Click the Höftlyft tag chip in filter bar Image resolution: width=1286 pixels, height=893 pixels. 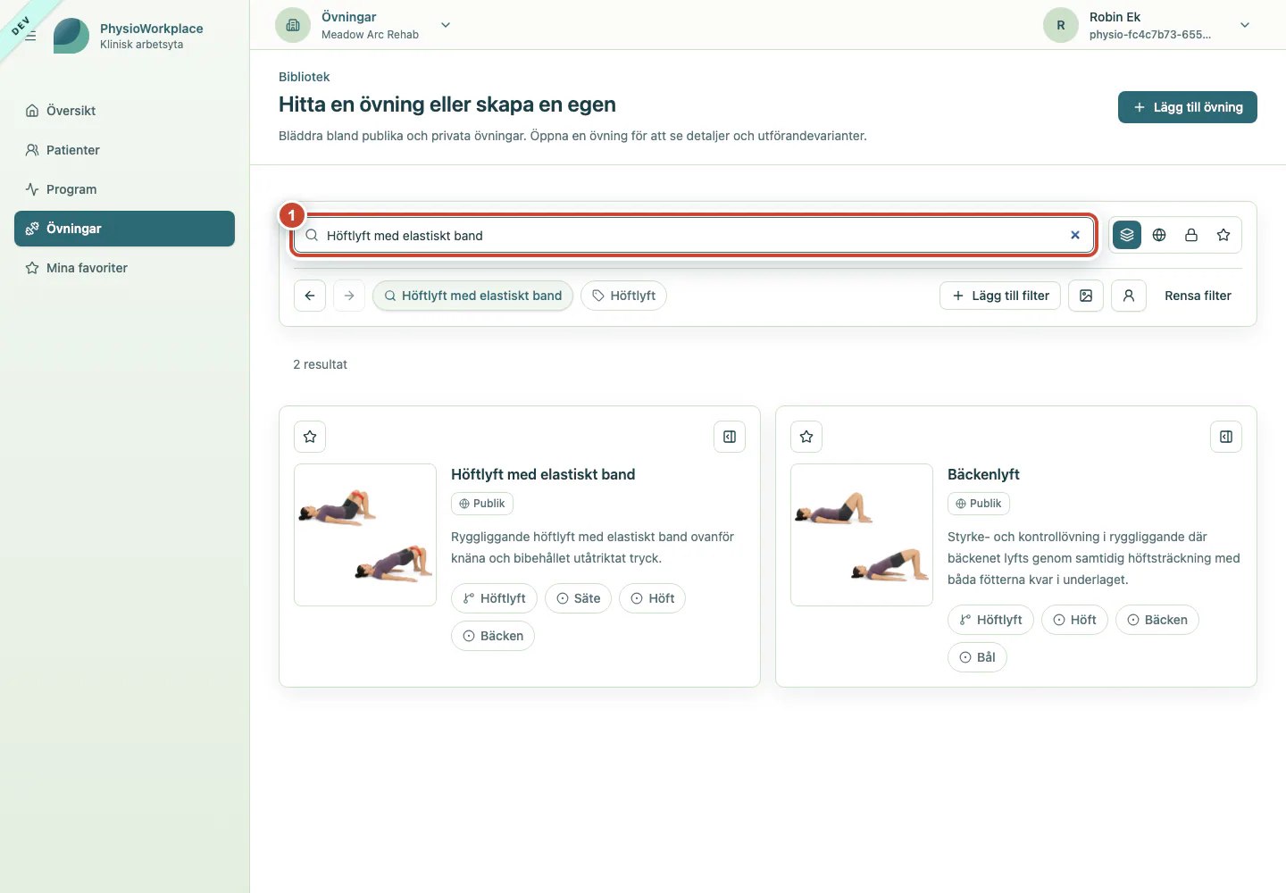[623, 296]
